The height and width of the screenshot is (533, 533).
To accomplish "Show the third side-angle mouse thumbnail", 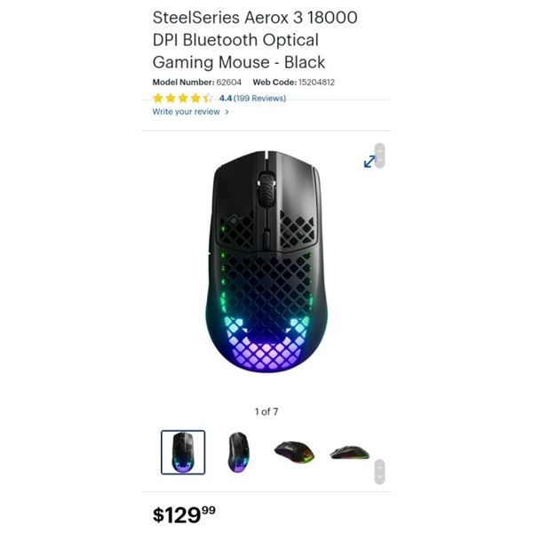I will click(x=294, y=452).
